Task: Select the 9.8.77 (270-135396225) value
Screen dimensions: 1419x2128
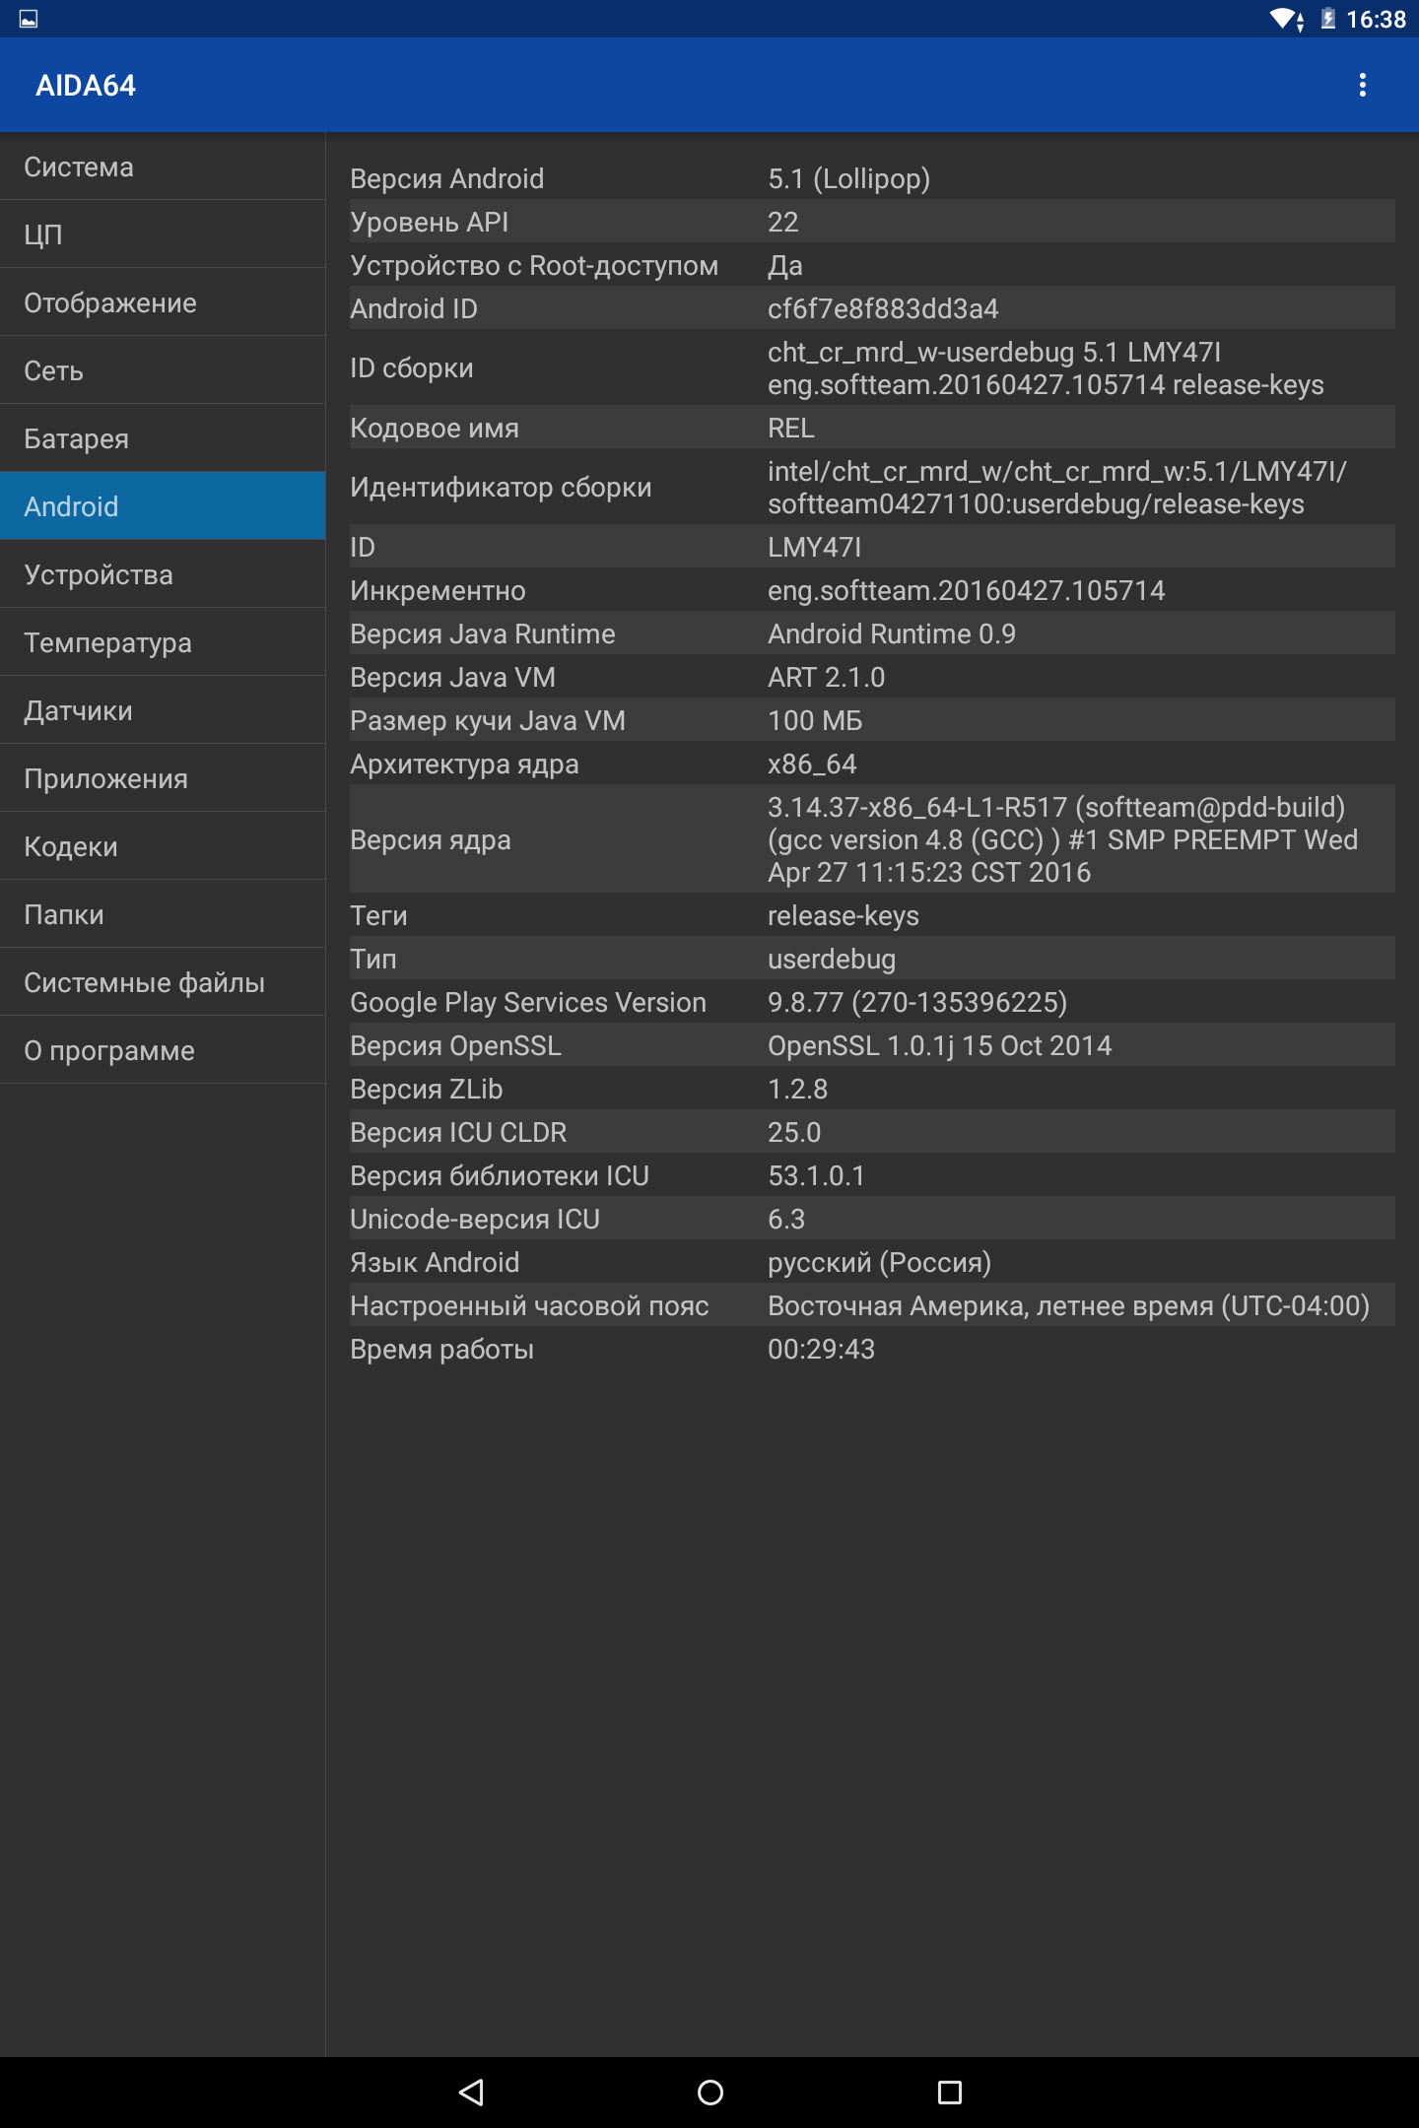Action: pyautogui.click(x=917, y=1002)
